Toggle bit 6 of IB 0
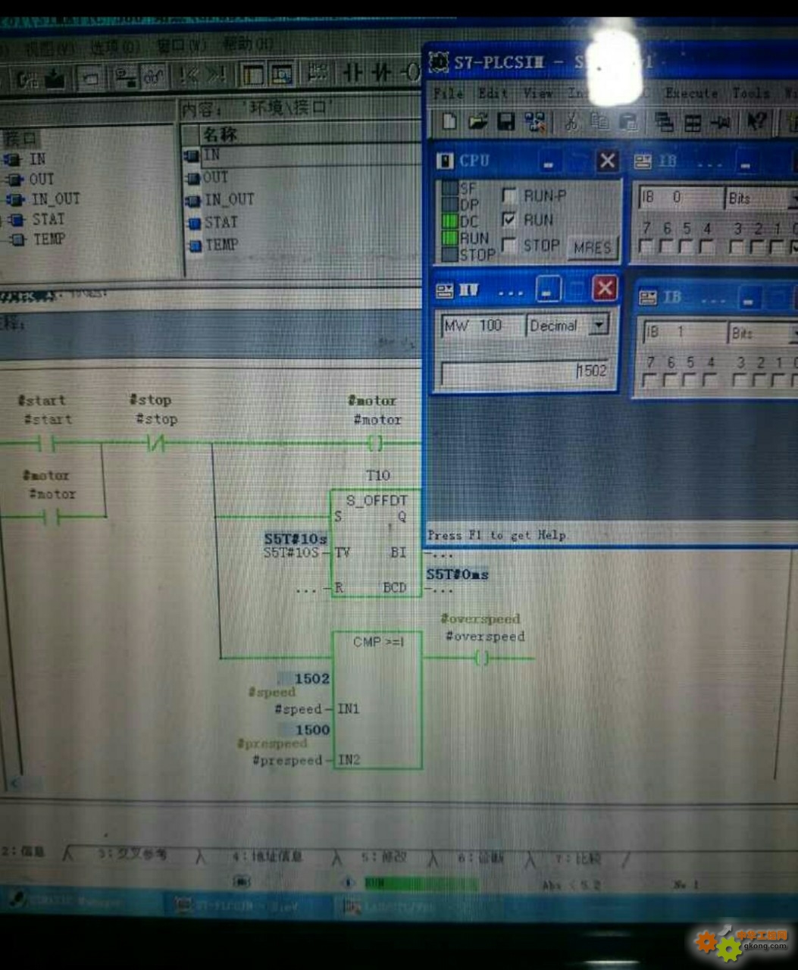Image resolution: width=798 pixels, height=970 pixels. click(x=666, y=247)
